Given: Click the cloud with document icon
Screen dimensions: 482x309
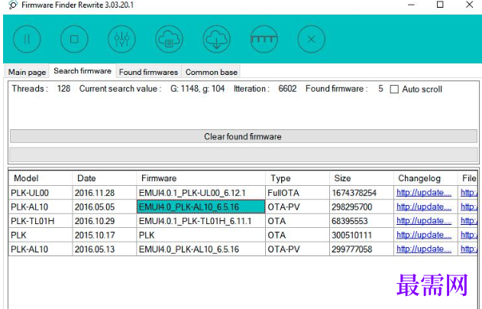Looking at the screenshot, I should [169, 39].
